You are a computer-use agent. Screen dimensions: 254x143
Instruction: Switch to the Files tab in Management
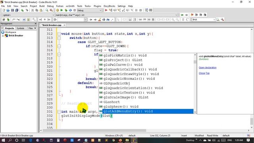[x=31, y=28]
